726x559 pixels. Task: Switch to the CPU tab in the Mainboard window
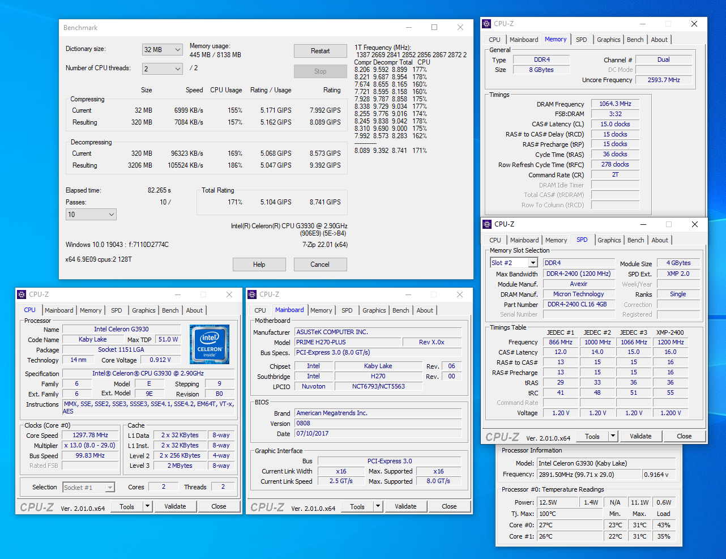point(260,310)
